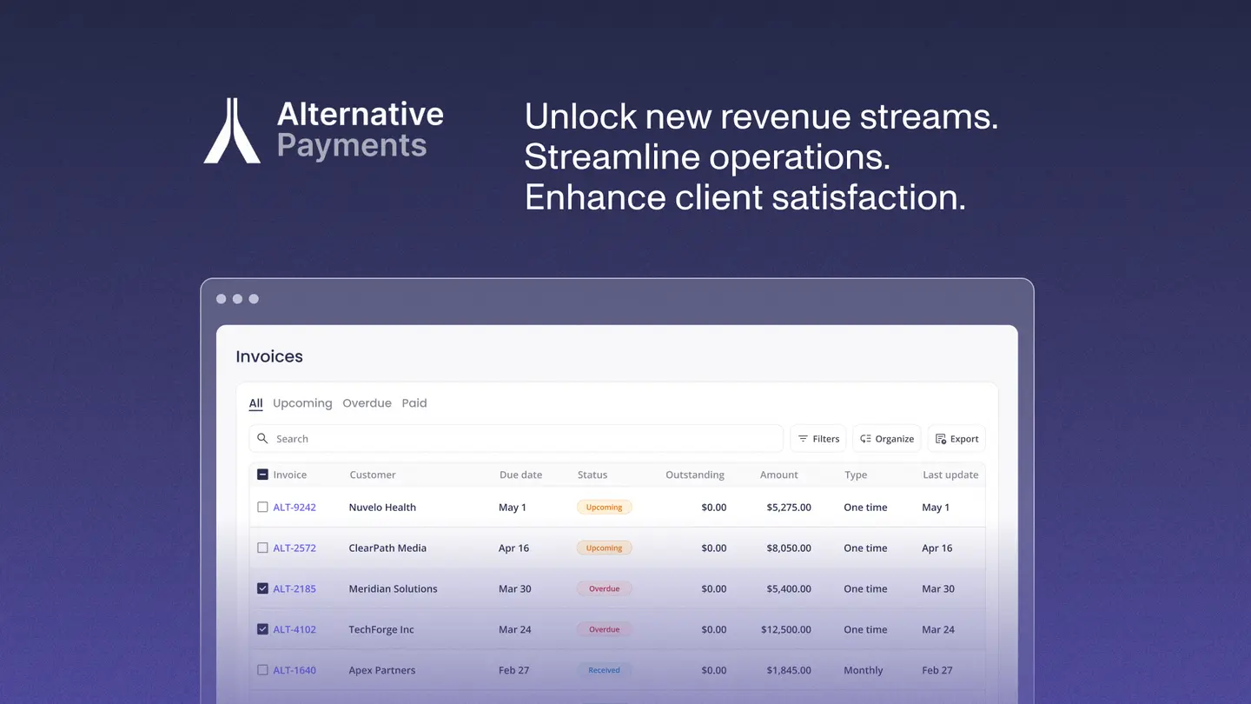
Task: Open invoice link ALT-4102
Action: (x=295, y=630)
